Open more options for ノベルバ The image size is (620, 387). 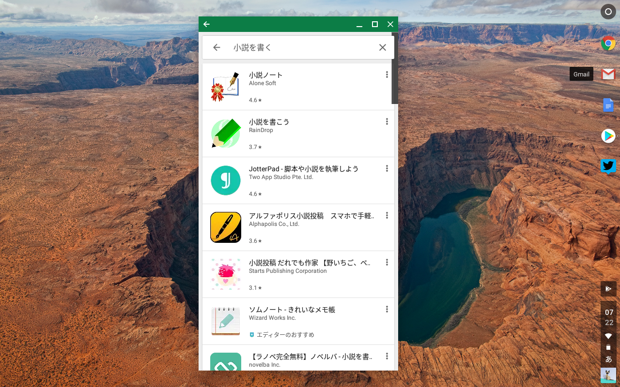pos(387,356)
